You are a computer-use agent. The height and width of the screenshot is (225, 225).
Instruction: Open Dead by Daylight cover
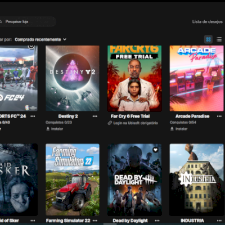tap(134, 179)
